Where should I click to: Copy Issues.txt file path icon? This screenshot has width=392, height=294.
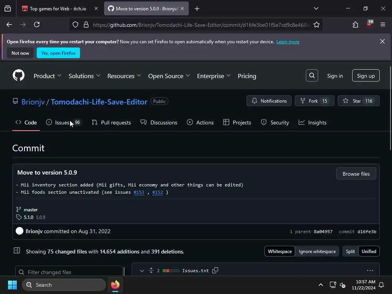(x=215, y=270)
